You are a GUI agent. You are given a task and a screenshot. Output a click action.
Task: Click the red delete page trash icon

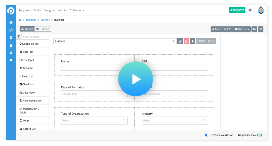tap(186, 41)
